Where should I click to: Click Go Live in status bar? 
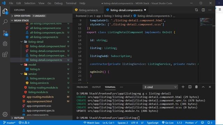pos(168,123)
